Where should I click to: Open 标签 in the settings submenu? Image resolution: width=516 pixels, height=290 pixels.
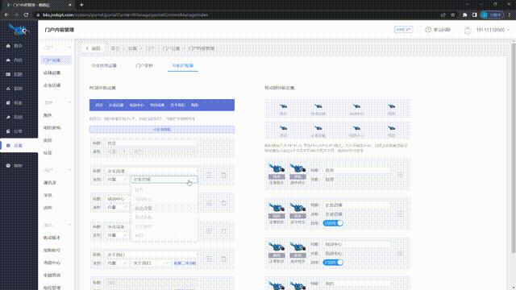click(48, 152)
